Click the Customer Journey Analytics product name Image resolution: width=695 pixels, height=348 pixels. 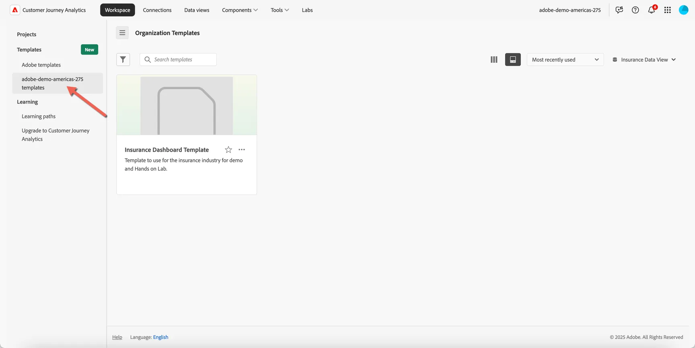[54, 10]
